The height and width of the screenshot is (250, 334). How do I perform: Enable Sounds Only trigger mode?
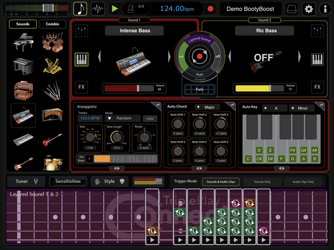262,182
